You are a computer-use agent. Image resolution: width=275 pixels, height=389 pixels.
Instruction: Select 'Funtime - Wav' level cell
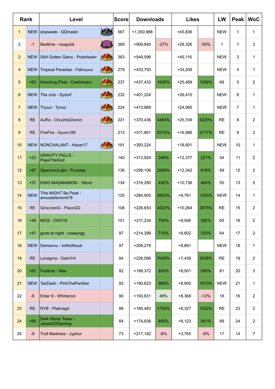[70, 271]
